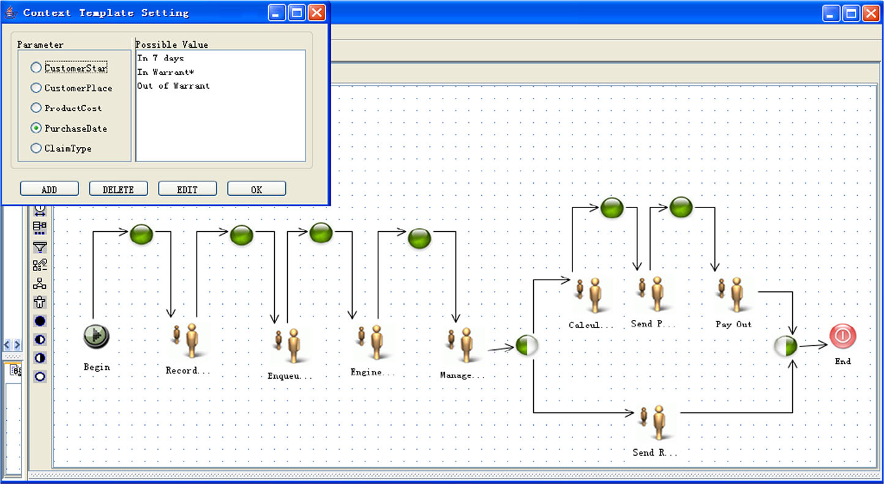Pick the person-shaped activity tool
The image size is (884, 484).
click(x=40, y=302)
